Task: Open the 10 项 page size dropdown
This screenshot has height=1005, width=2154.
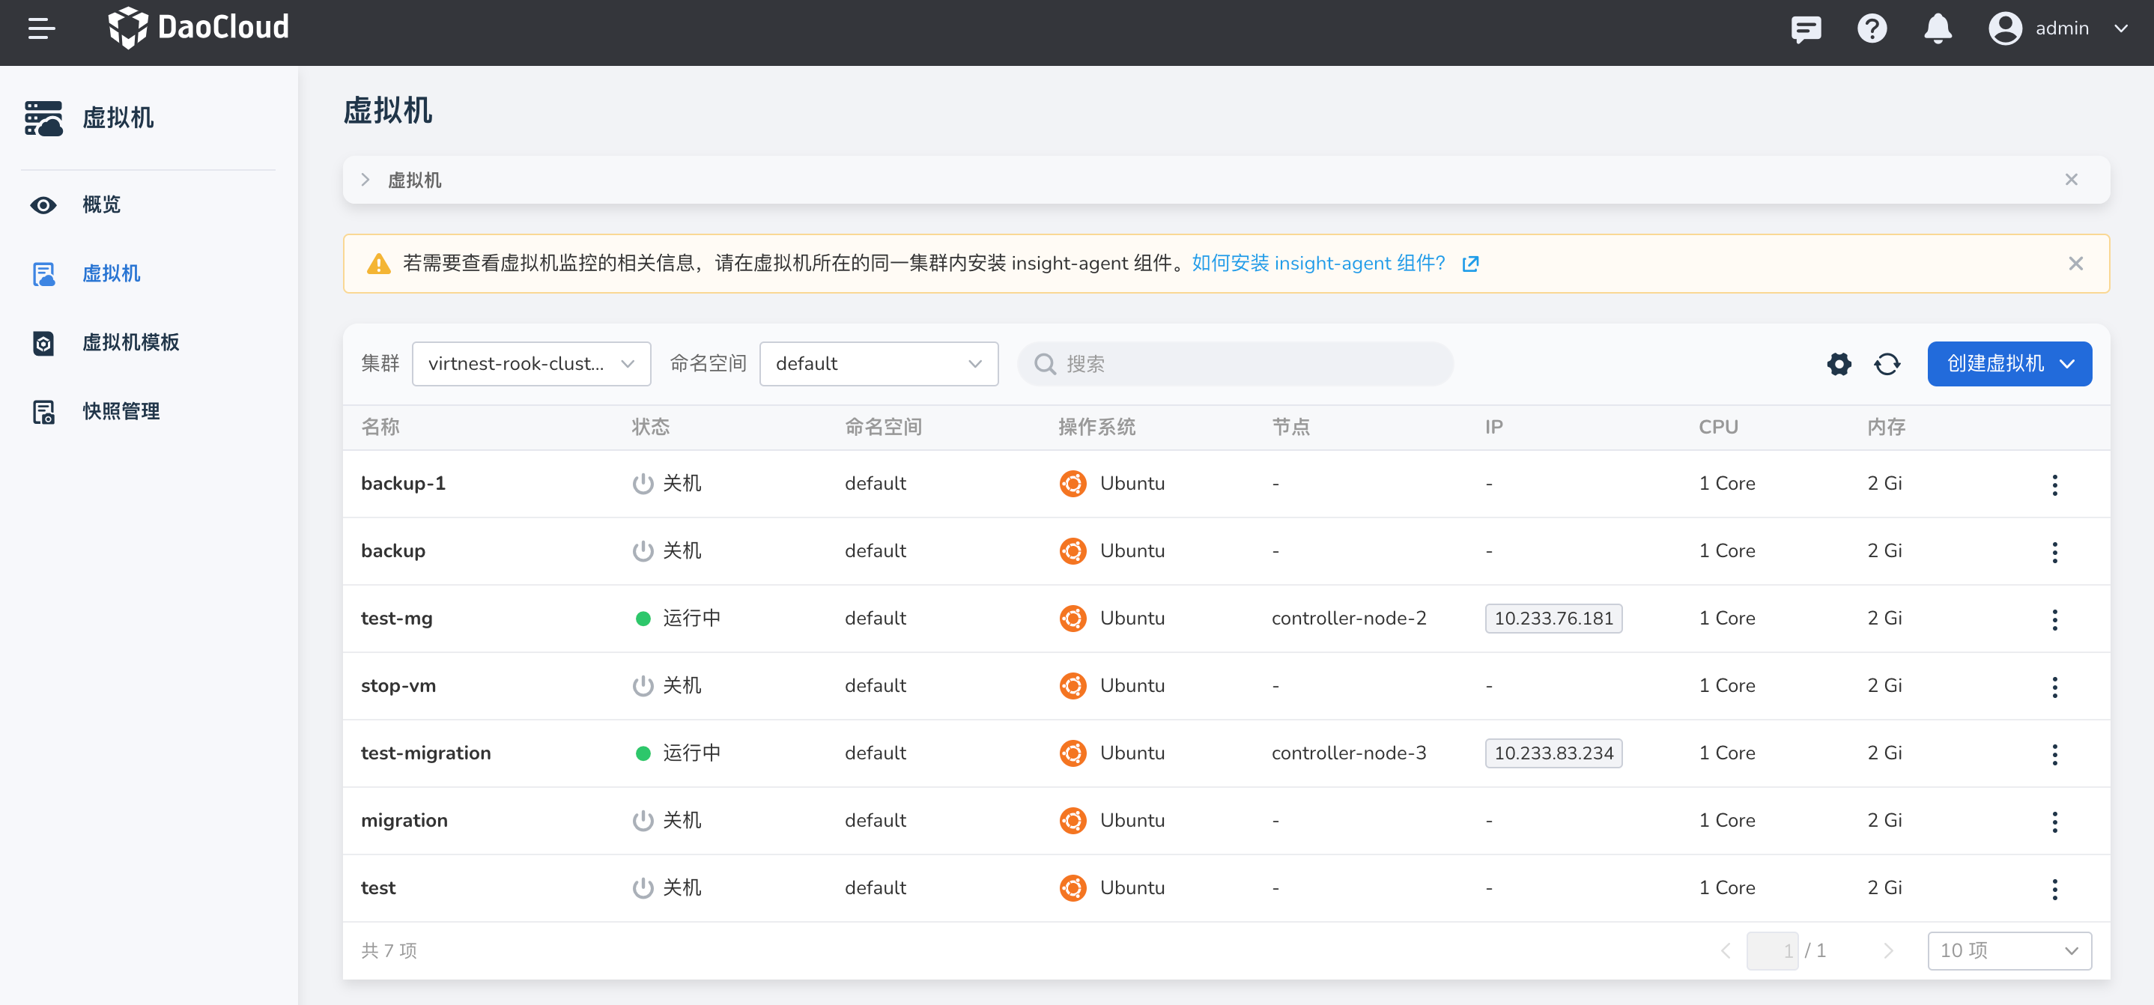Action: [2009, 950]
